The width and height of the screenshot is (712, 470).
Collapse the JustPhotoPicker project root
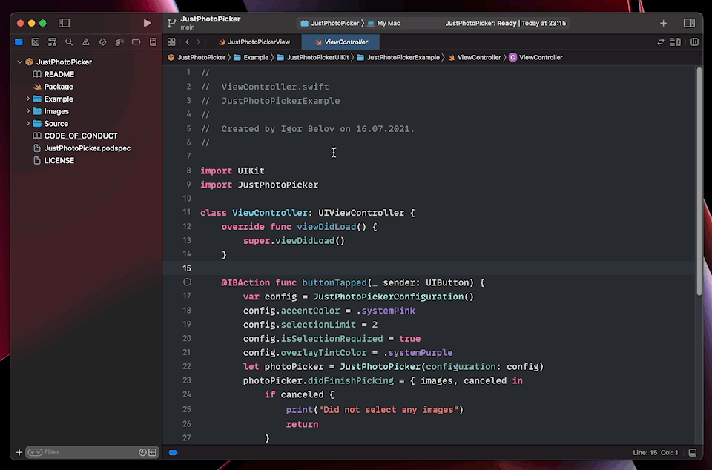click(19, 62)
